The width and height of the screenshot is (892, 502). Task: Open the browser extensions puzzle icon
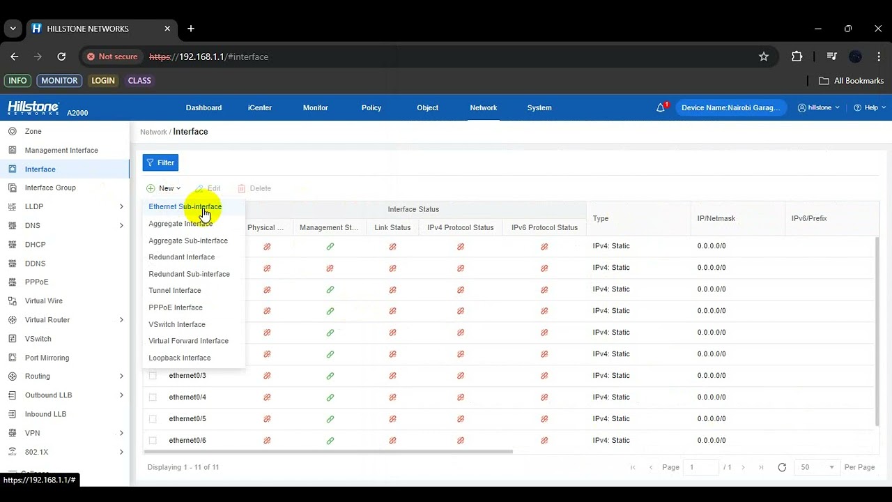pos(797,56)
